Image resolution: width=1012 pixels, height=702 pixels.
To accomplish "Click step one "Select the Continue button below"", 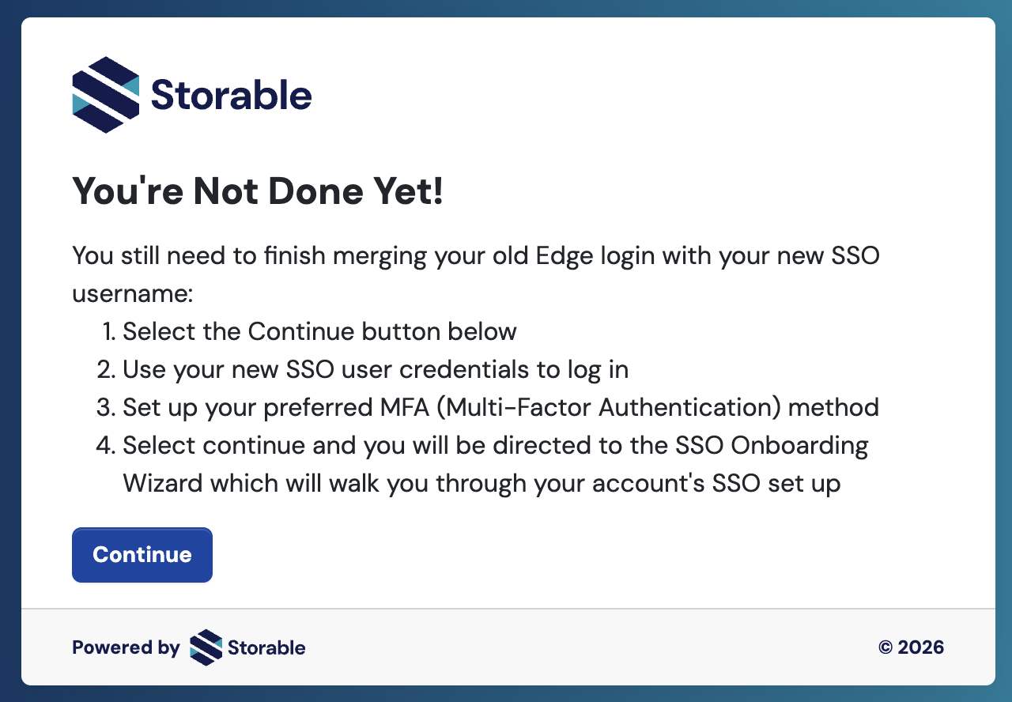I will [x=319, y=331].
